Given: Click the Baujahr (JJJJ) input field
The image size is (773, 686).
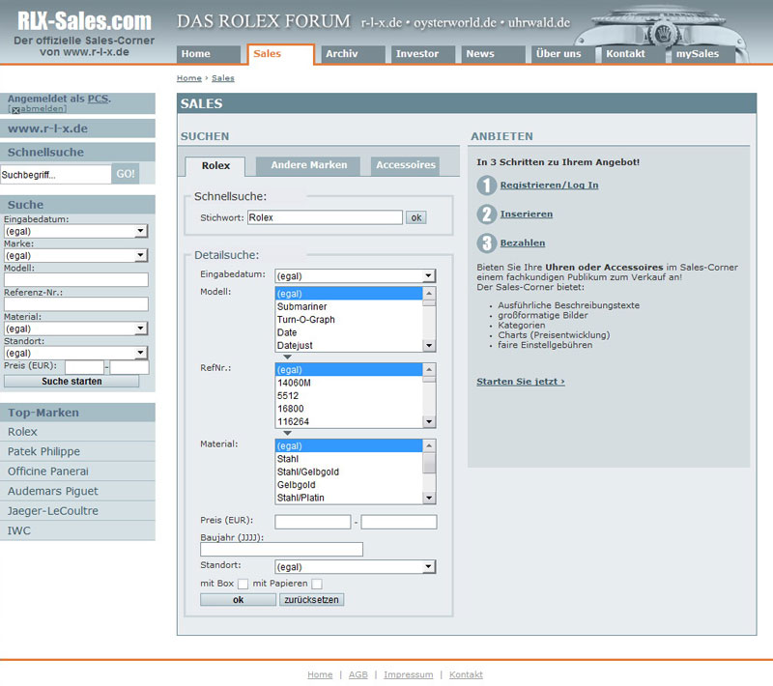Looking at the screenshot, I should pyautogui.click(x=281, y=549).
